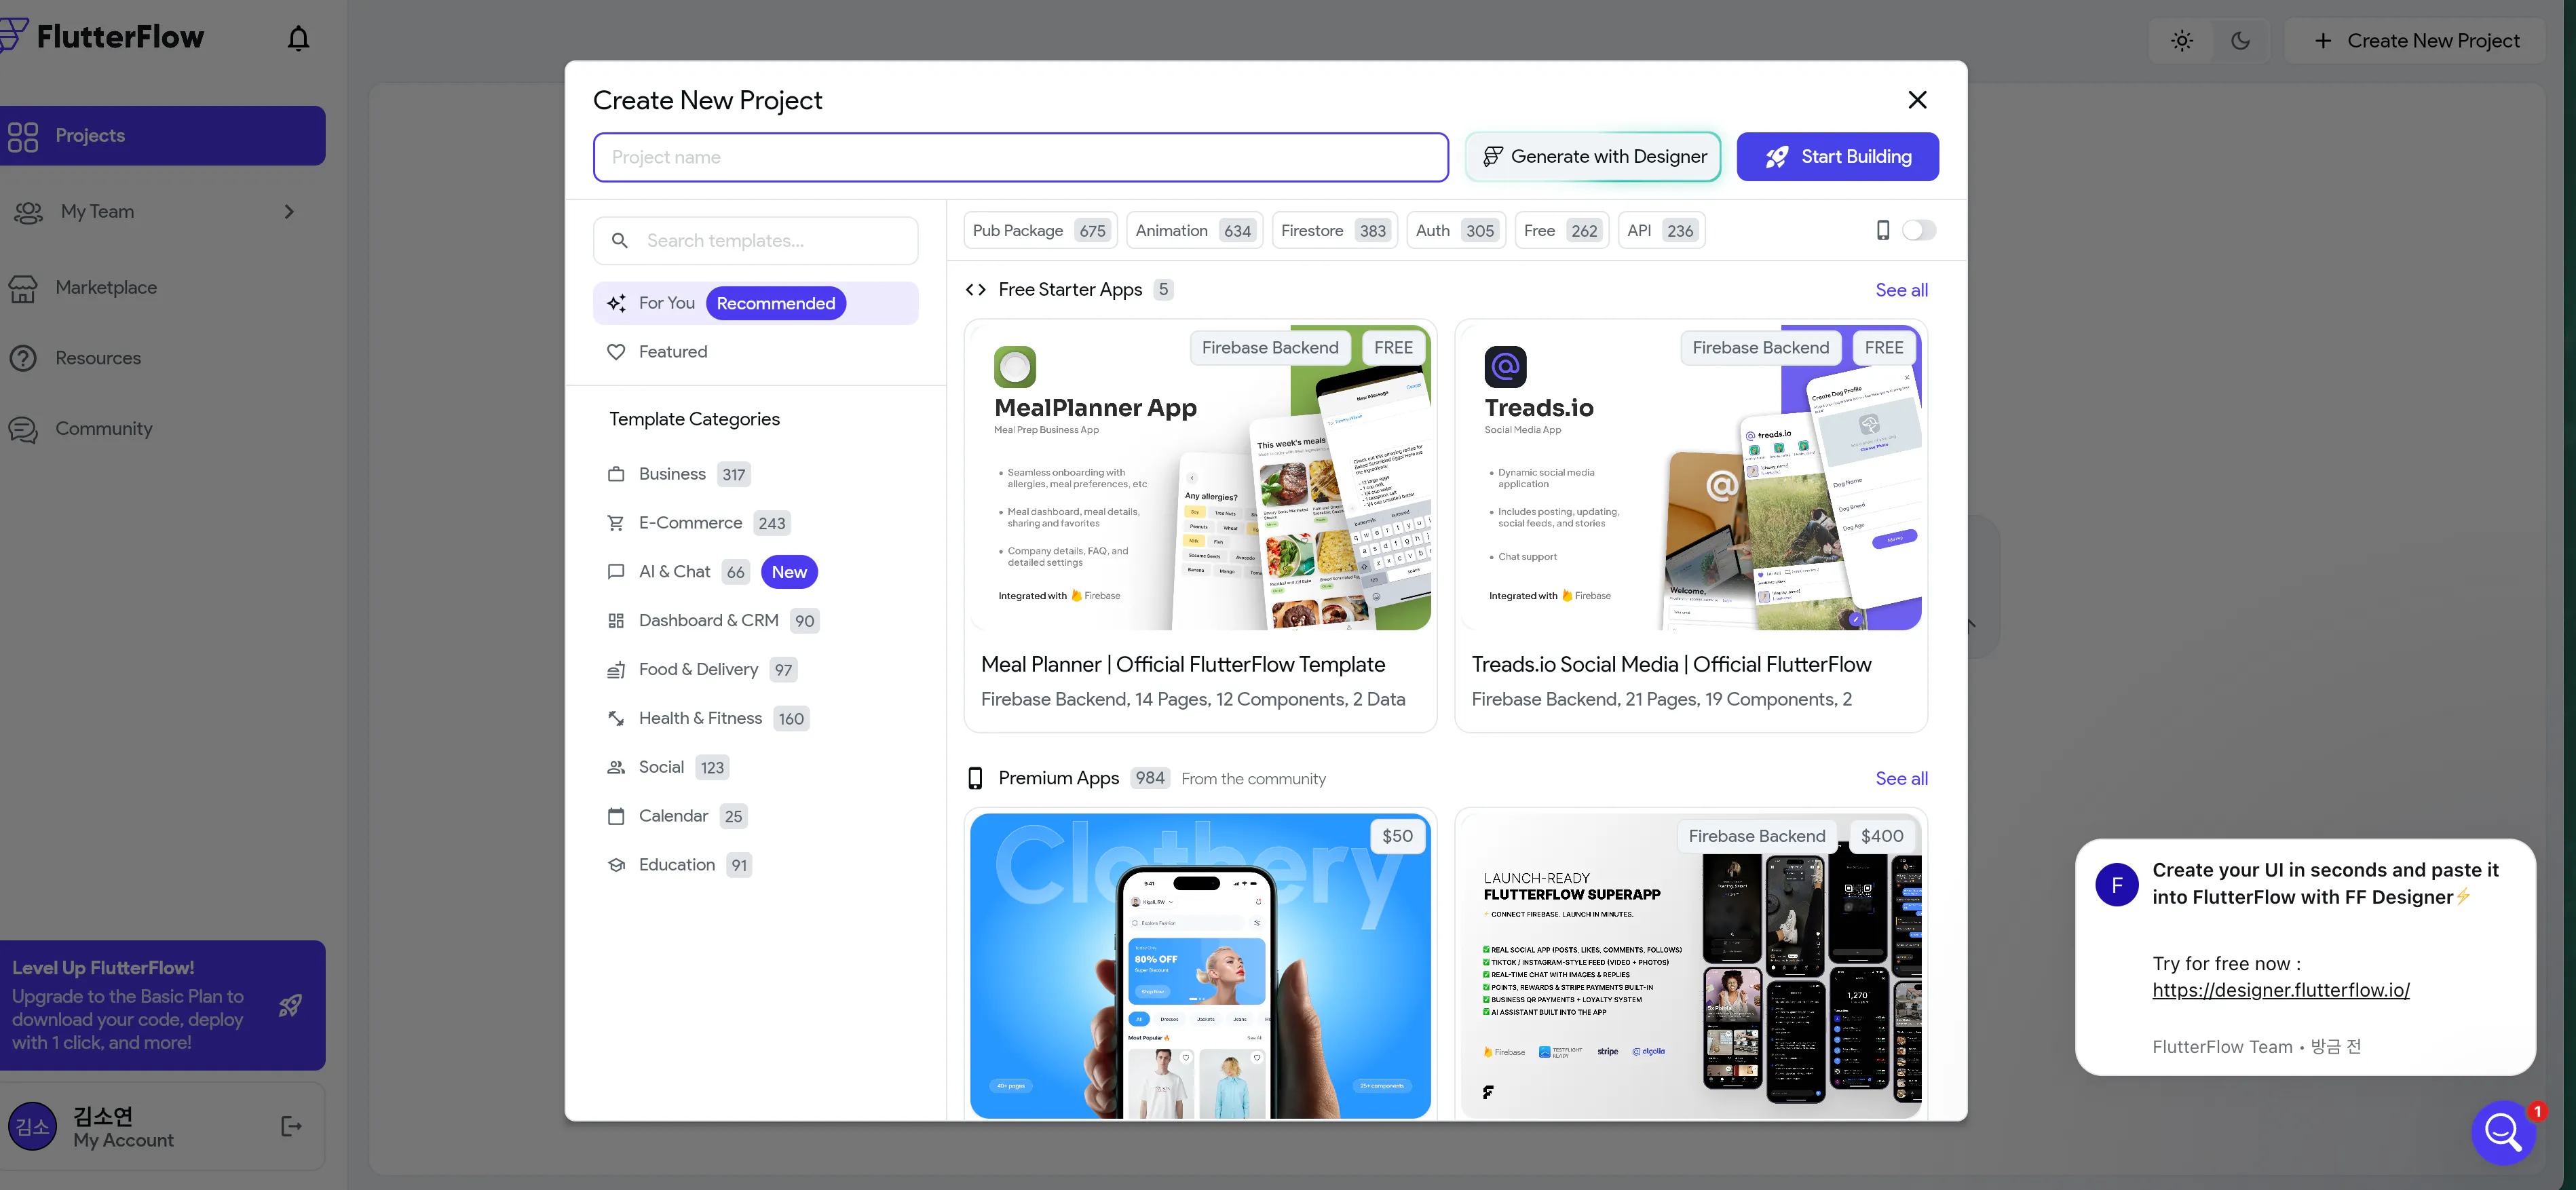Click the Premium Apps phone icon
Screen dimensions: 2576x1190
click(x=975, y=778)
